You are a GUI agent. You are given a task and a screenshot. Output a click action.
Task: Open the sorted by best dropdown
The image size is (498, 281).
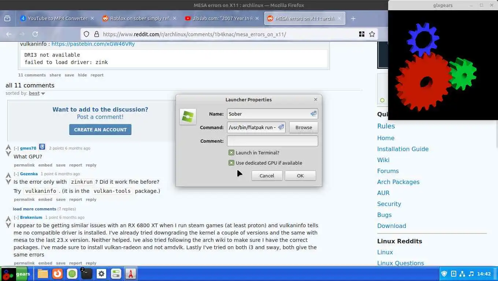[37, 93]
